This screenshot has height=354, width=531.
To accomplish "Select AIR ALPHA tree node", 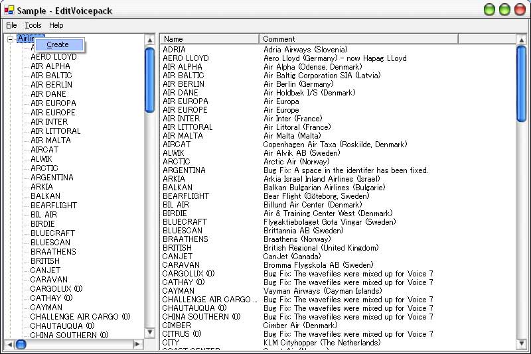I will coord(50,66).
